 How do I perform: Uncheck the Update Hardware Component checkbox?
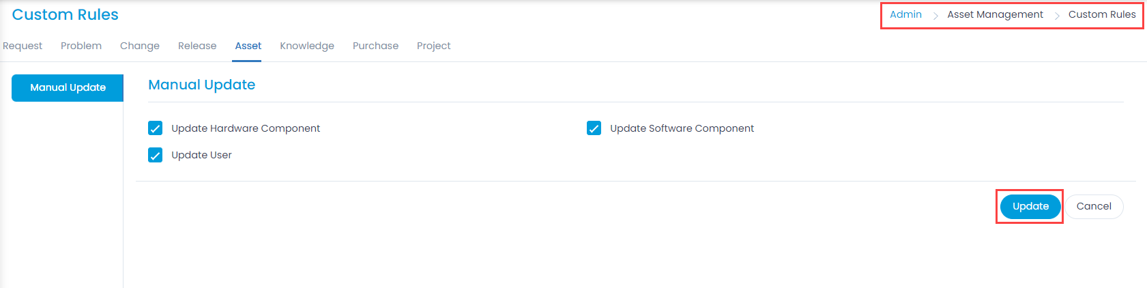[156, 128]
